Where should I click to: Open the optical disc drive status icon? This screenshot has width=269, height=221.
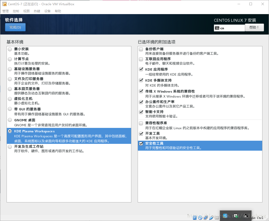pyautogui.click(x=200, y=218)
